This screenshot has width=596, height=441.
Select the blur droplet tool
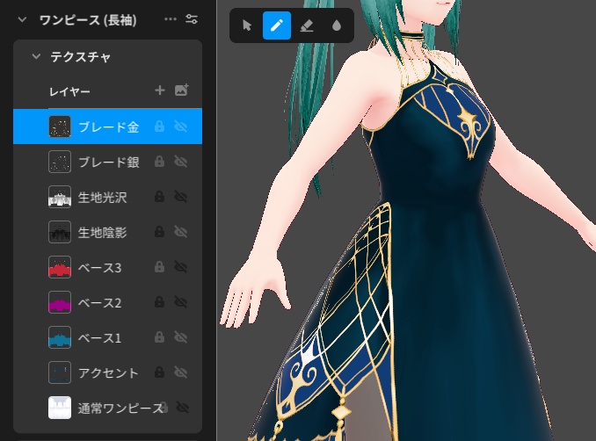point(337,25)
